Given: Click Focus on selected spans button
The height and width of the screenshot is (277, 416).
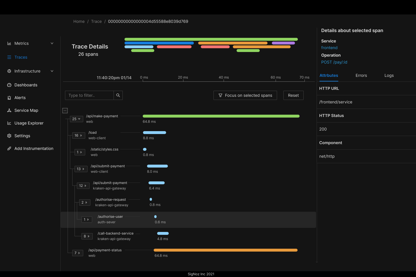Looking at the screenshot, I should pyautogui.click(x=245, y=95).
